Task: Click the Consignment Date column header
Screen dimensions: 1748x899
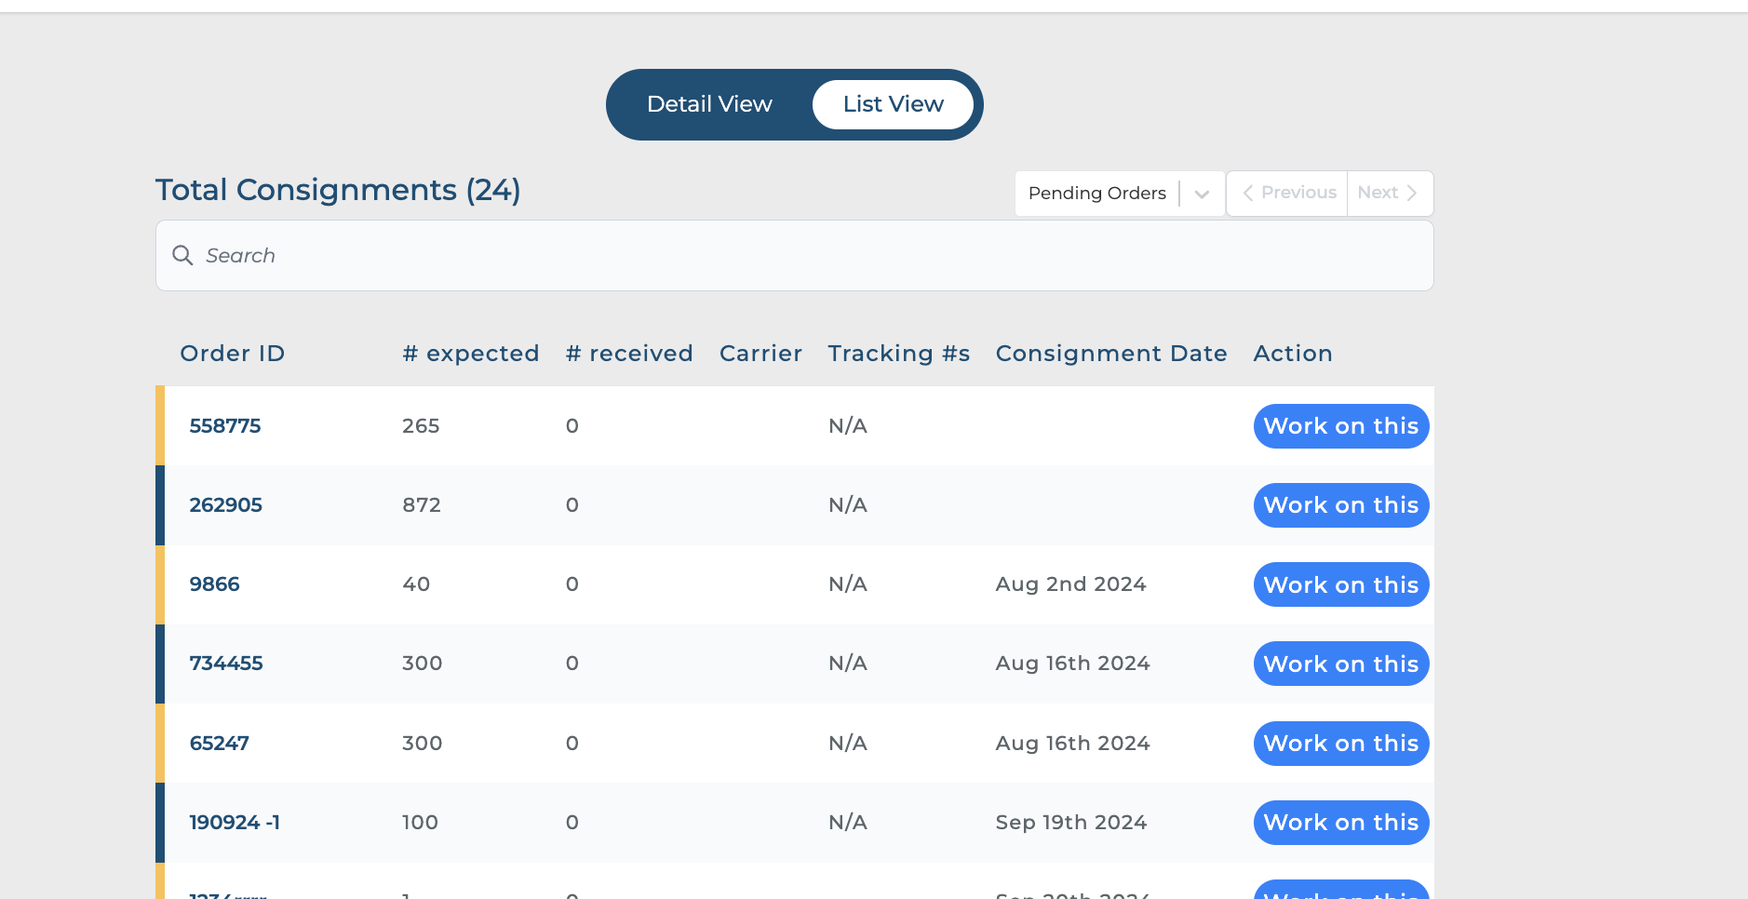Action: 1111,354
